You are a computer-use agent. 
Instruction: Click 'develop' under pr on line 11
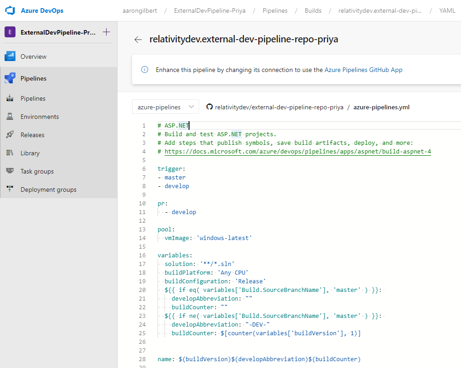(x=184, y=212)
